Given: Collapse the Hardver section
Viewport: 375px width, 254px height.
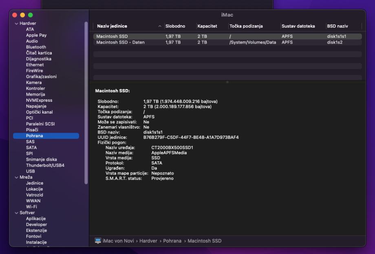Looking at the screenshot, I should (16, 23).
